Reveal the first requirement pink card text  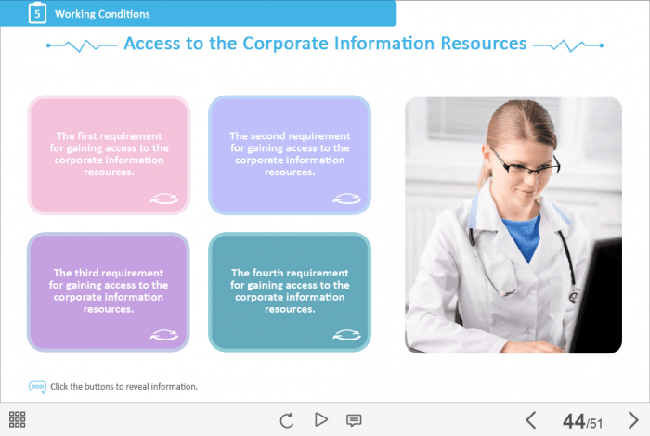109,153
